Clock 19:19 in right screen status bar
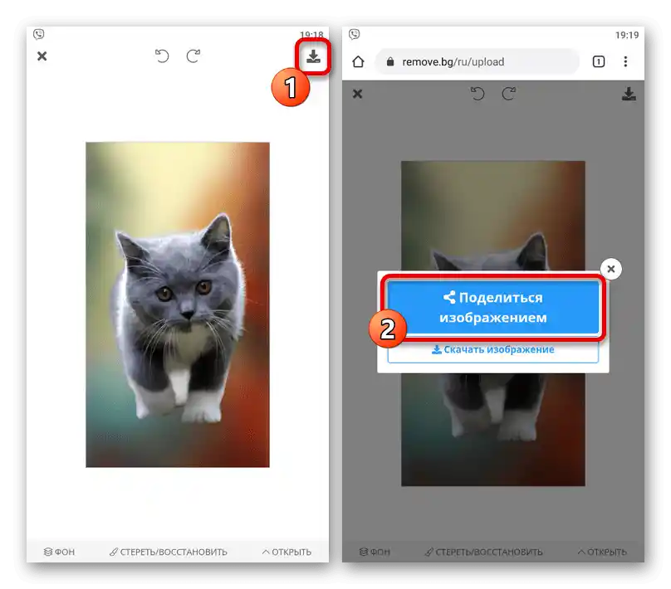This screenshot has width=671, height=589. pos(627,35)
